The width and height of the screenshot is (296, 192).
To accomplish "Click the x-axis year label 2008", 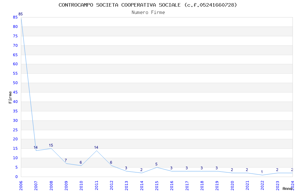I will pos(51,186).
